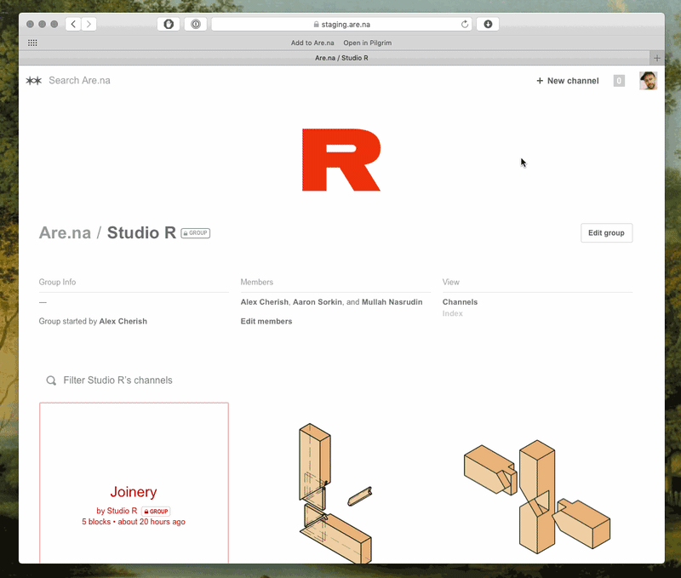Open the privacy shield extension icon
Image resolution: width=681 pixels, height=578 pixels.
coord(169,25)
